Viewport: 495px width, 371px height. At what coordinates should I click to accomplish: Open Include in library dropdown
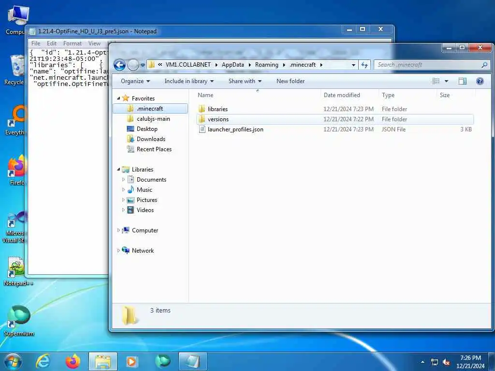click(189, 81)
